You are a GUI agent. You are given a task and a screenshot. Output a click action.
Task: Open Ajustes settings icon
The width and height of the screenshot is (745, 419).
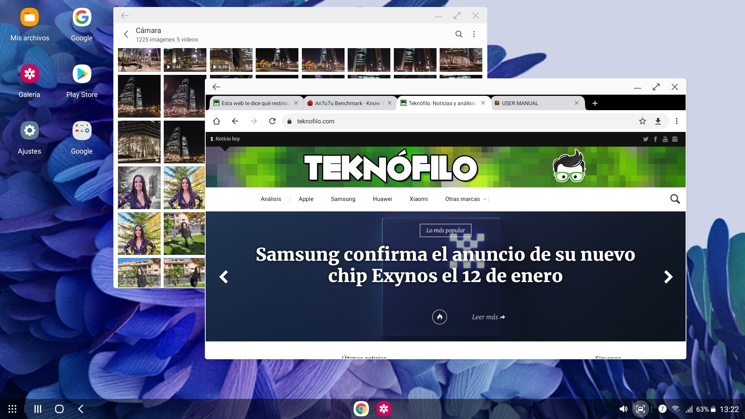pos(29,137)
